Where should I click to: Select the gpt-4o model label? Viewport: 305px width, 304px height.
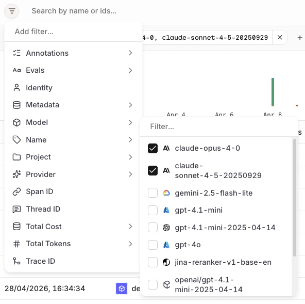(188, 245)
